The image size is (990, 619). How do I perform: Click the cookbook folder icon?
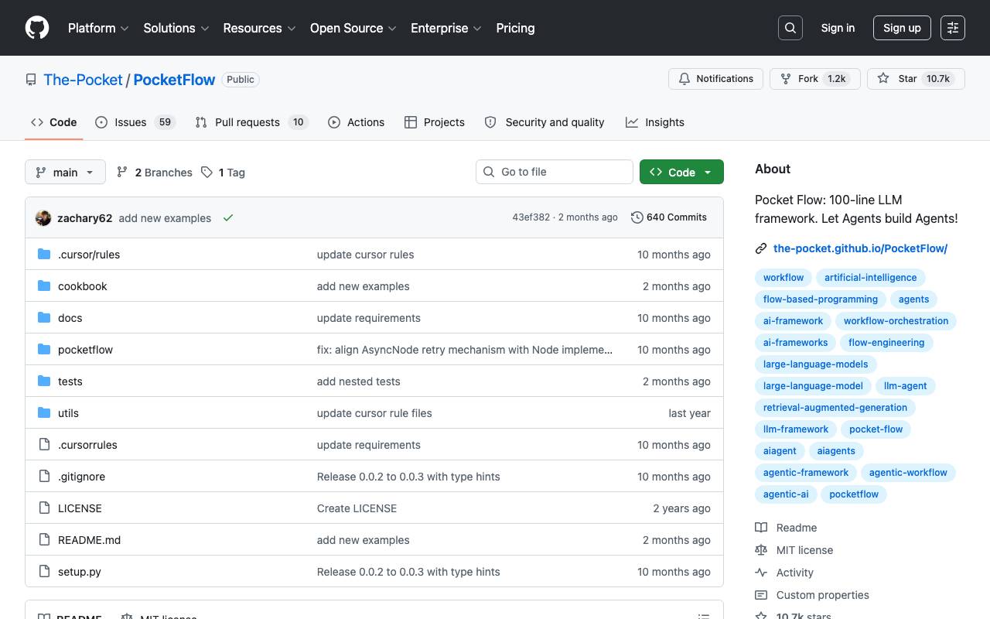click(x=44, y=286)
